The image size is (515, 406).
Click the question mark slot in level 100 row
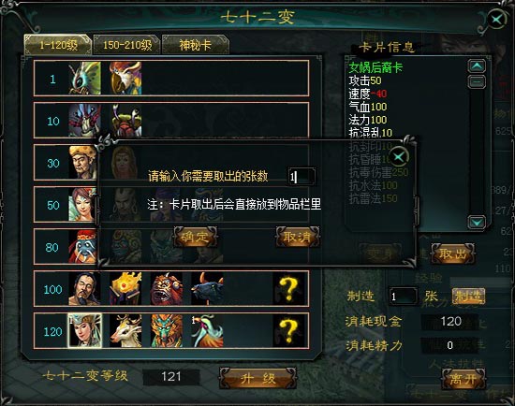(x=289, y=289)
